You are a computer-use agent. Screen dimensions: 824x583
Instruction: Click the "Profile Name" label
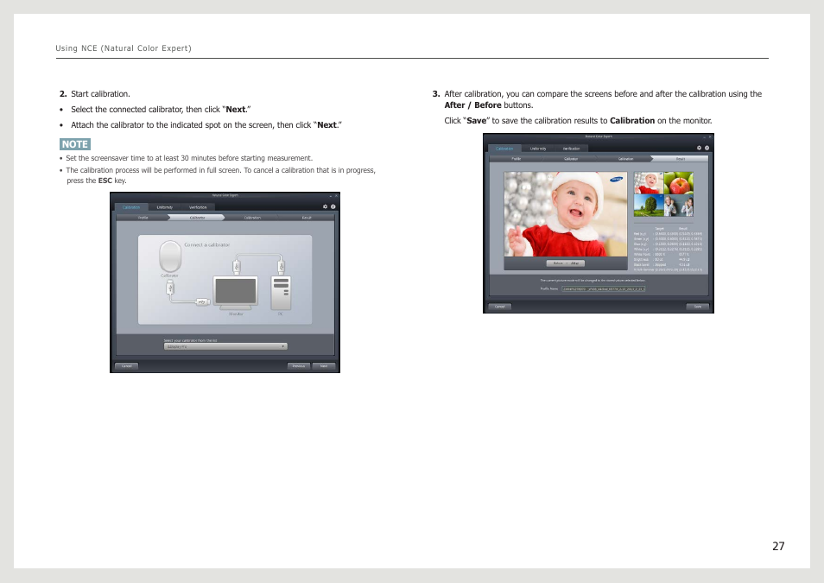pos(549,288)
